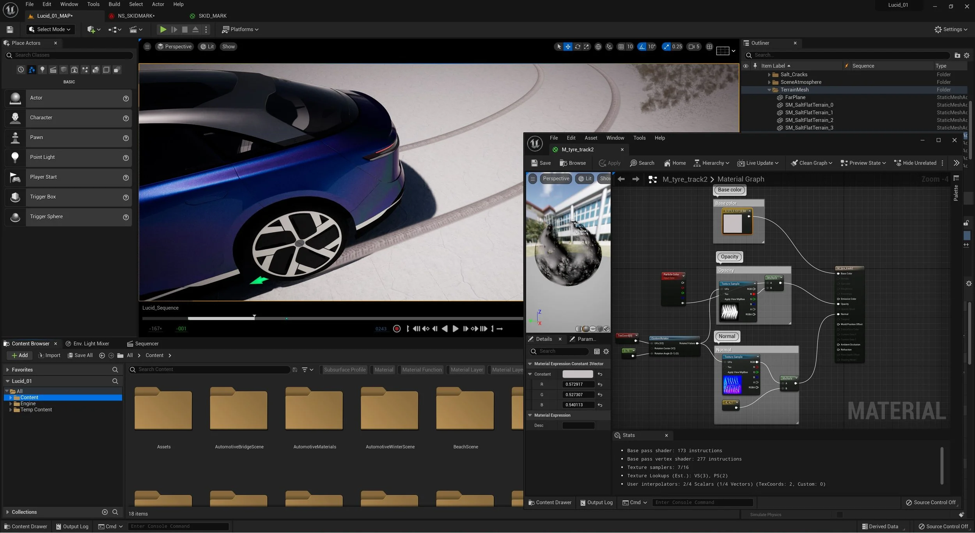This screenshot has width=975, height=533.
Task: Switch to the Sequencer tab
Action: (143, 344)
